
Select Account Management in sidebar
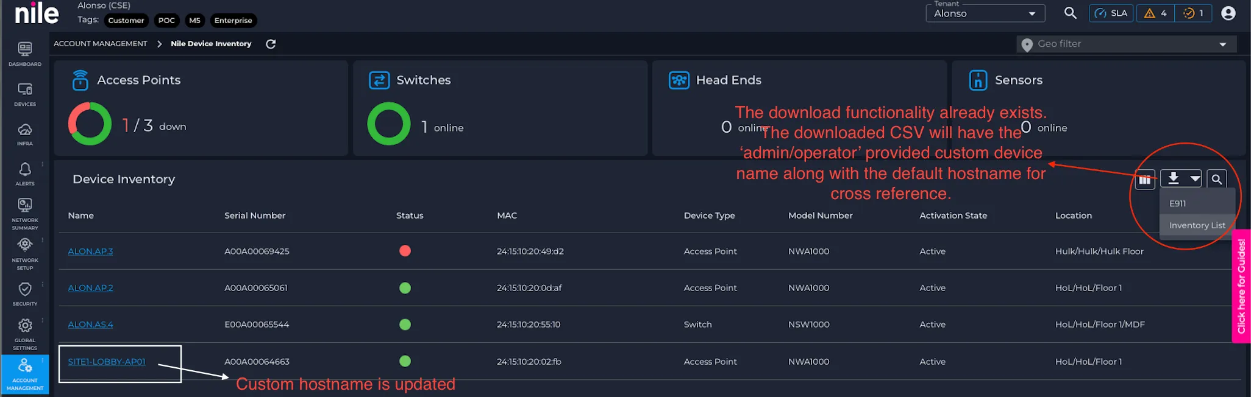25,374
